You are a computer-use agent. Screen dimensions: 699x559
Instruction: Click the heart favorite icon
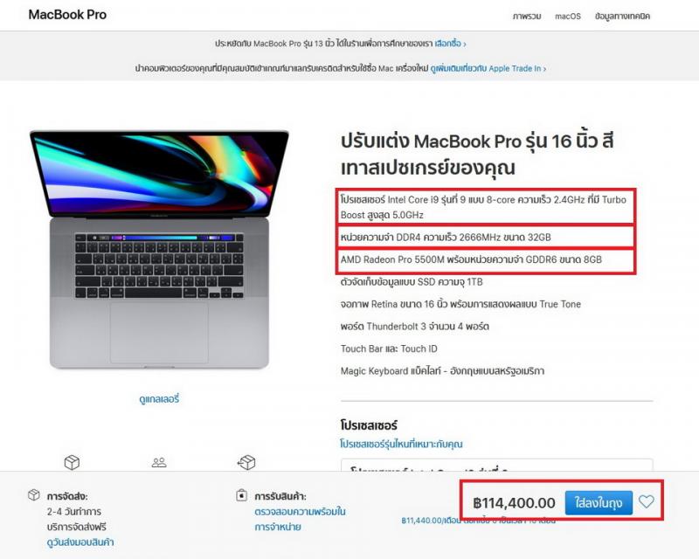(646, 502)
